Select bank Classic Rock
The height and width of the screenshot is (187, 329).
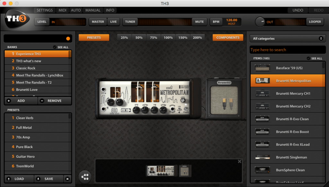tap(37, 68)
